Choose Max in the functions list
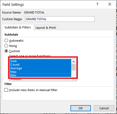Image resolution: width=117 pixels, height=114 pixels. pyautogui.click(x=40, y=72)
